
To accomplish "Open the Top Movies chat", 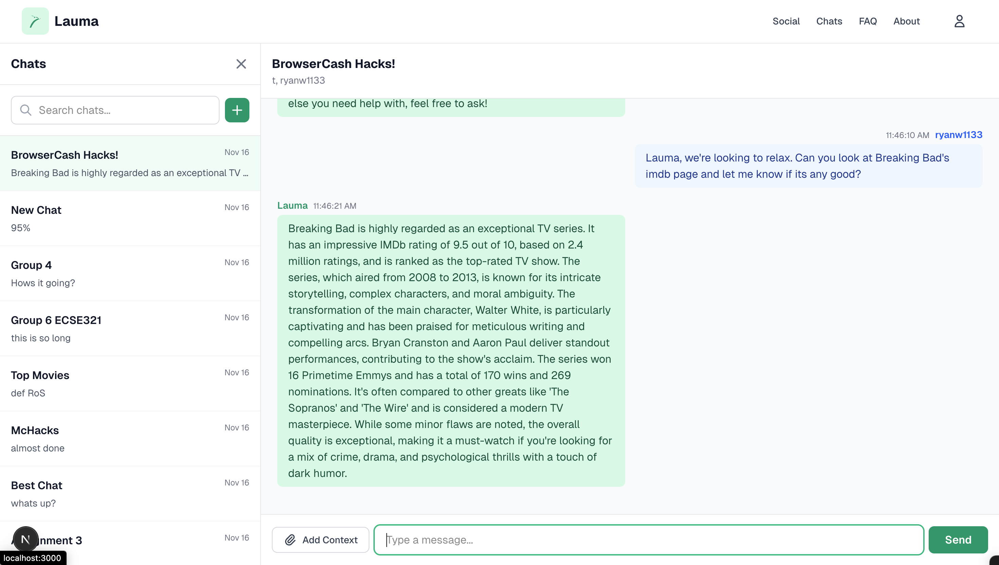I will [130, 383].
